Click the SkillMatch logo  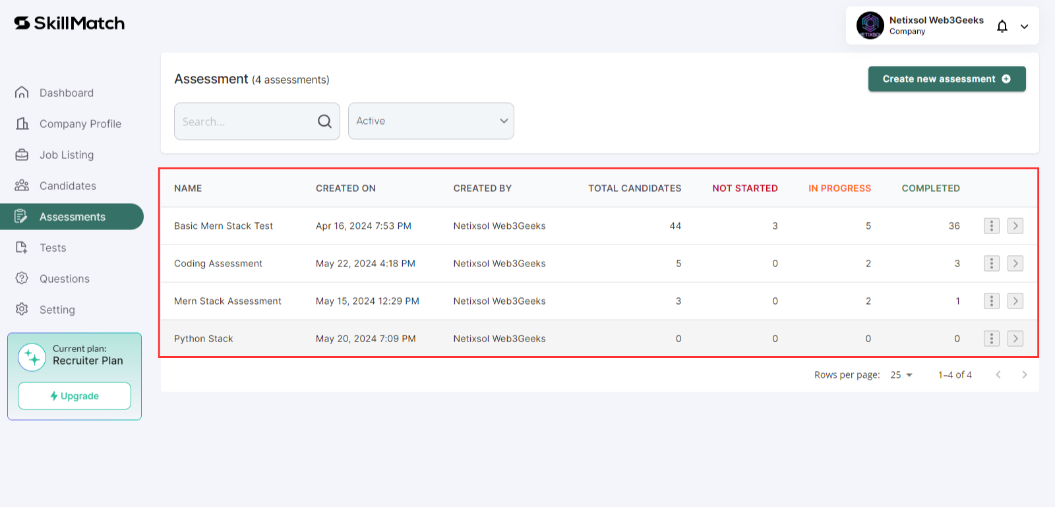coord(69,23)
